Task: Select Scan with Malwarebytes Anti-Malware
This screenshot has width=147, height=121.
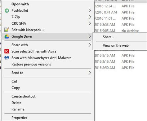Action: [x=48, y=58]
